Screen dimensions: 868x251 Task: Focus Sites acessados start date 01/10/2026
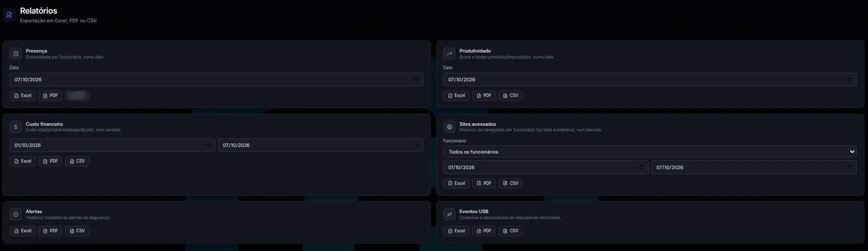tap(546, 167)
